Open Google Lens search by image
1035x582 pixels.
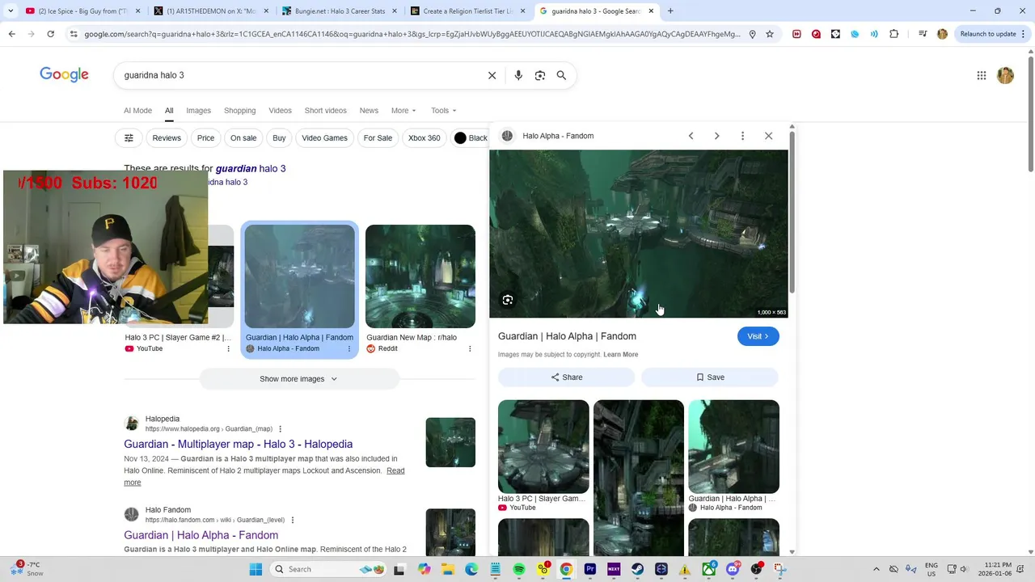pos(540,75)
